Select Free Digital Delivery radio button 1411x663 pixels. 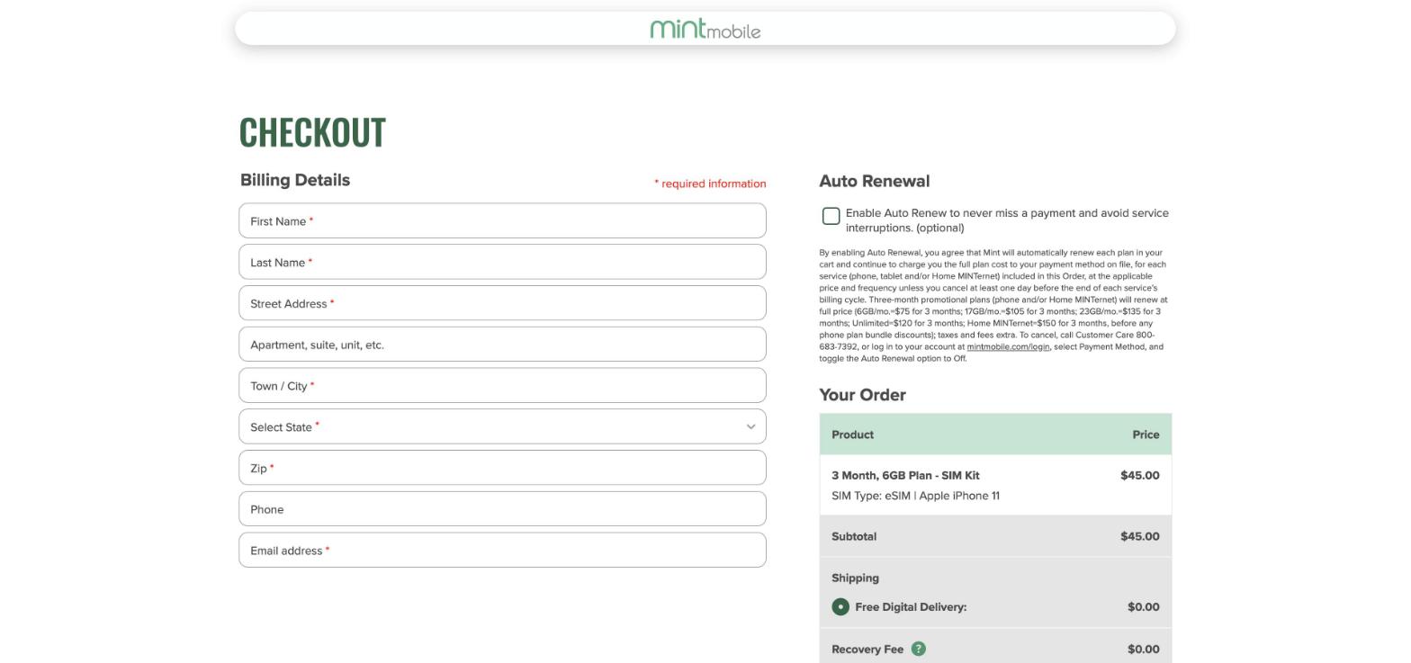coord(840,607)
